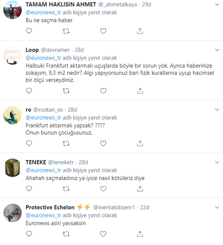
Task: Retweet Protective Echelon's tweet
Action: (x=66, y=234)
